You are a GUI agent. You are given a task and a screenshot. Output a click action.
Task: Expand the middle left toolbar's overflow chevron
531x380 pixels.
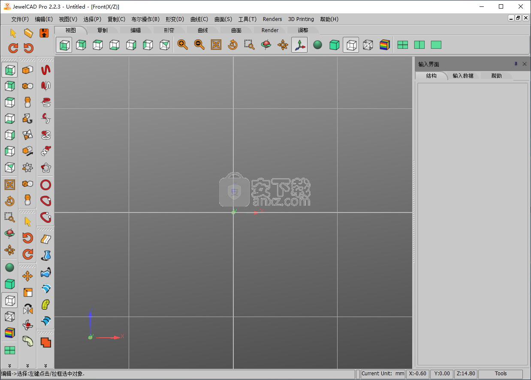28,365
